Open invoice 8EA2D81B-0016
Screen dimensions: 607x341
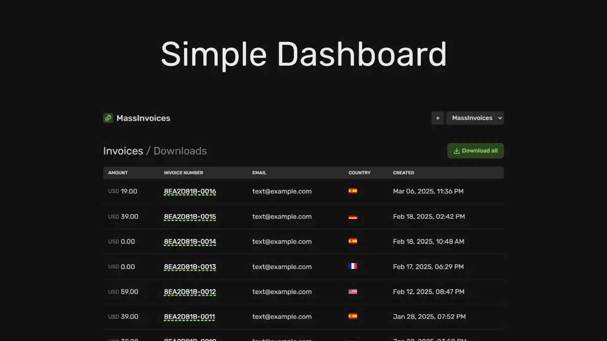[190, 191]
